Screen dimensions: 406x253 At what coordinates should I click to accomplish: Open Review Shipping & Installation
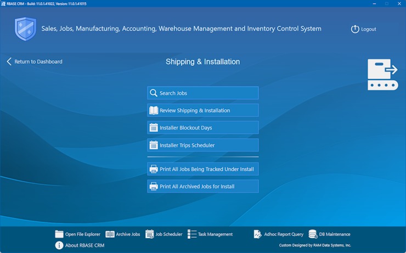click(203, 110)
